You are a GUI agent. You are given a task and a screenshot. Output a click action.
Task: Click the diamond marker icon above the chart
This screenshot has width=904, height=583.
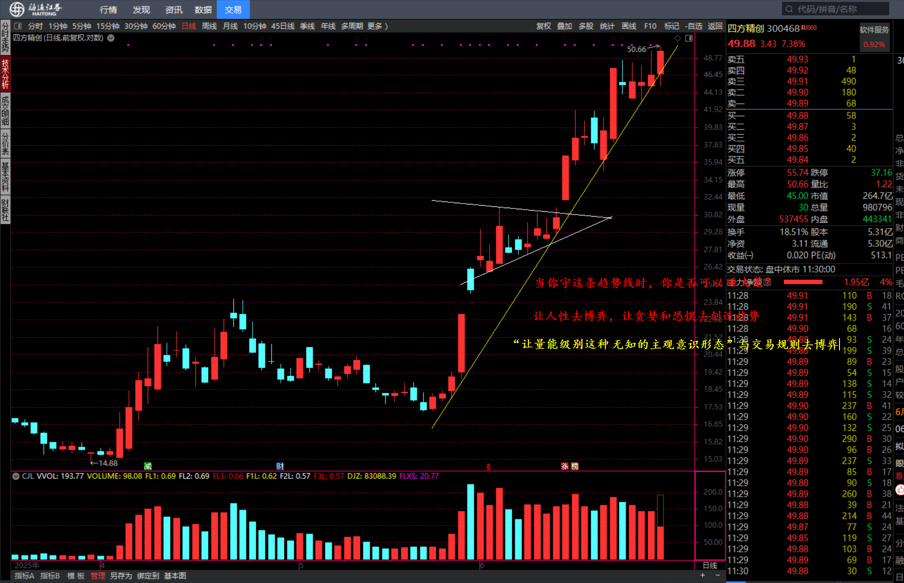pyautogui.click(x=677, y=38)
